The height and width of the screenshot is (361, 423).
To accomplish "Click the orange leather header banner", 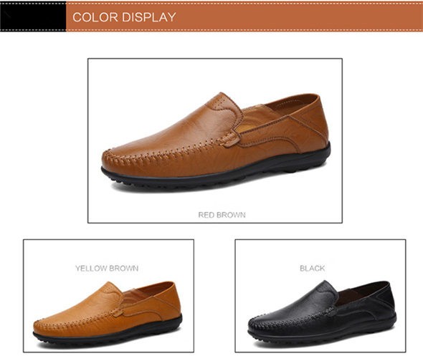I will click(x=244, y=16).
